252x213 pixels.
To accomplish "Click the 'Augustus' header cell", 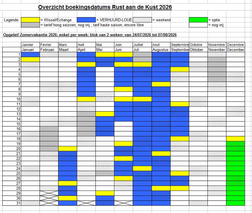I will (160, 50).
